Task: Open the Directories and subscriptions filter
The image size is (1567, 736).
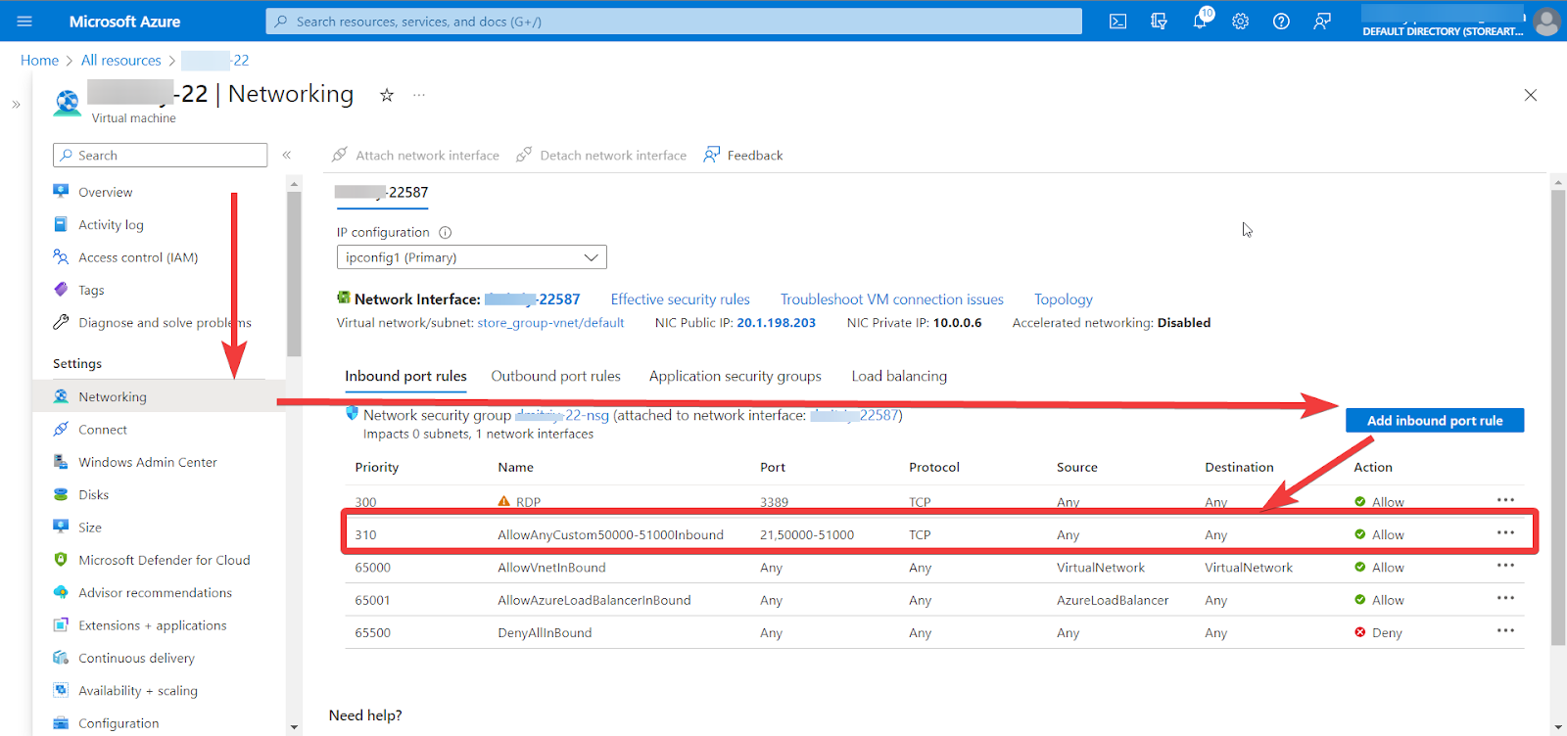Action: [x=1159, y=21]
